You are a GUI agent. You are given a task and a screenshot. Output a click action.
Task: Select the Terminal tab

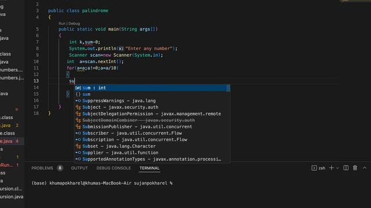click(x=150, y=168)
